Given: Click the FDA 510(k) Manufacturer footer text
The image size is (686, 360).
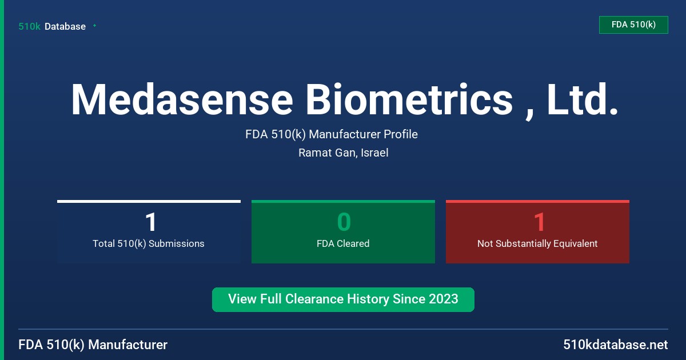Looking at the screenshot, I should click(x=93, y=345).
